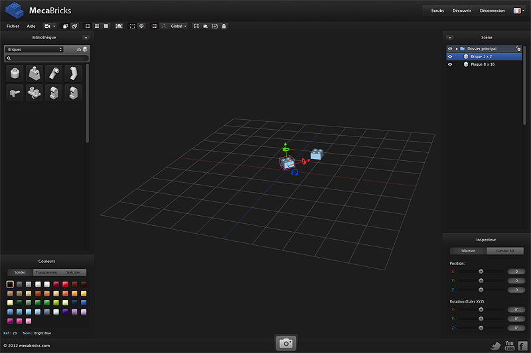Switch to the Transparentes color tab

(46, 272)
